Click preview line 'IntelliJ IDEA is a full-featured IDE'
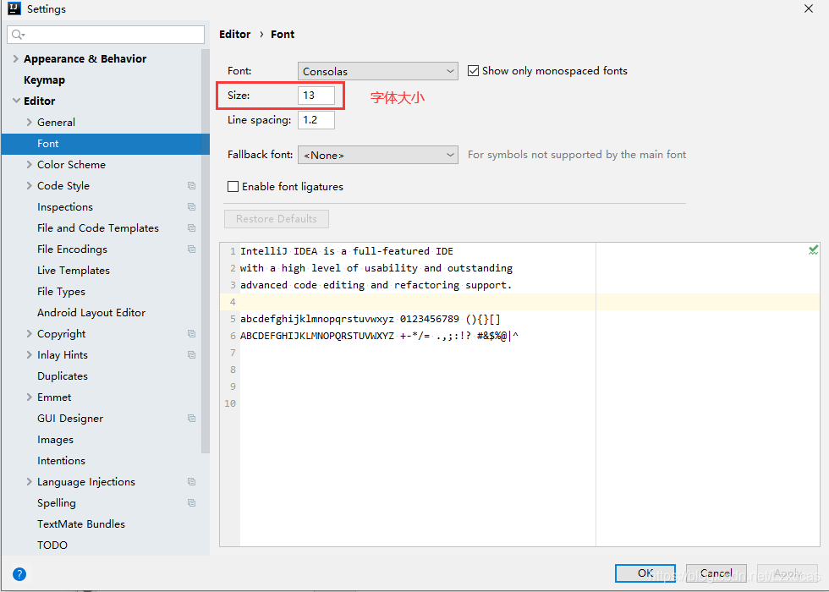The height and width of the screenshot is (592, 829). [347, 251]
